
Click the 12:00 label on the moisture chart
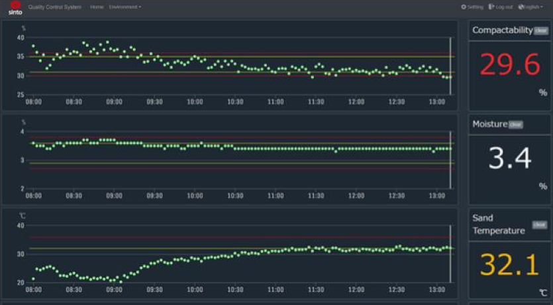pyautogui.click(x=356, y=196)
